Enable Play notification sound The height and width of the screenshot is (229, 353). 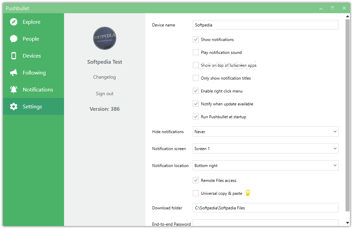(196, 52)
